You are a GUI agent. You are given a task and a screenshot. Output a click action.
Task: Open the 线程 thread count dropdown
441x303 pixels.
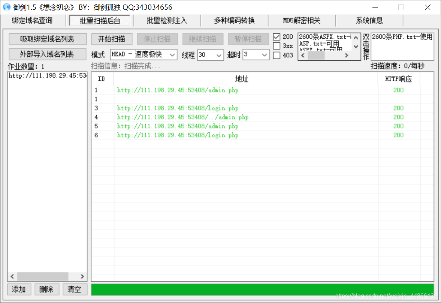coord(210,55)
